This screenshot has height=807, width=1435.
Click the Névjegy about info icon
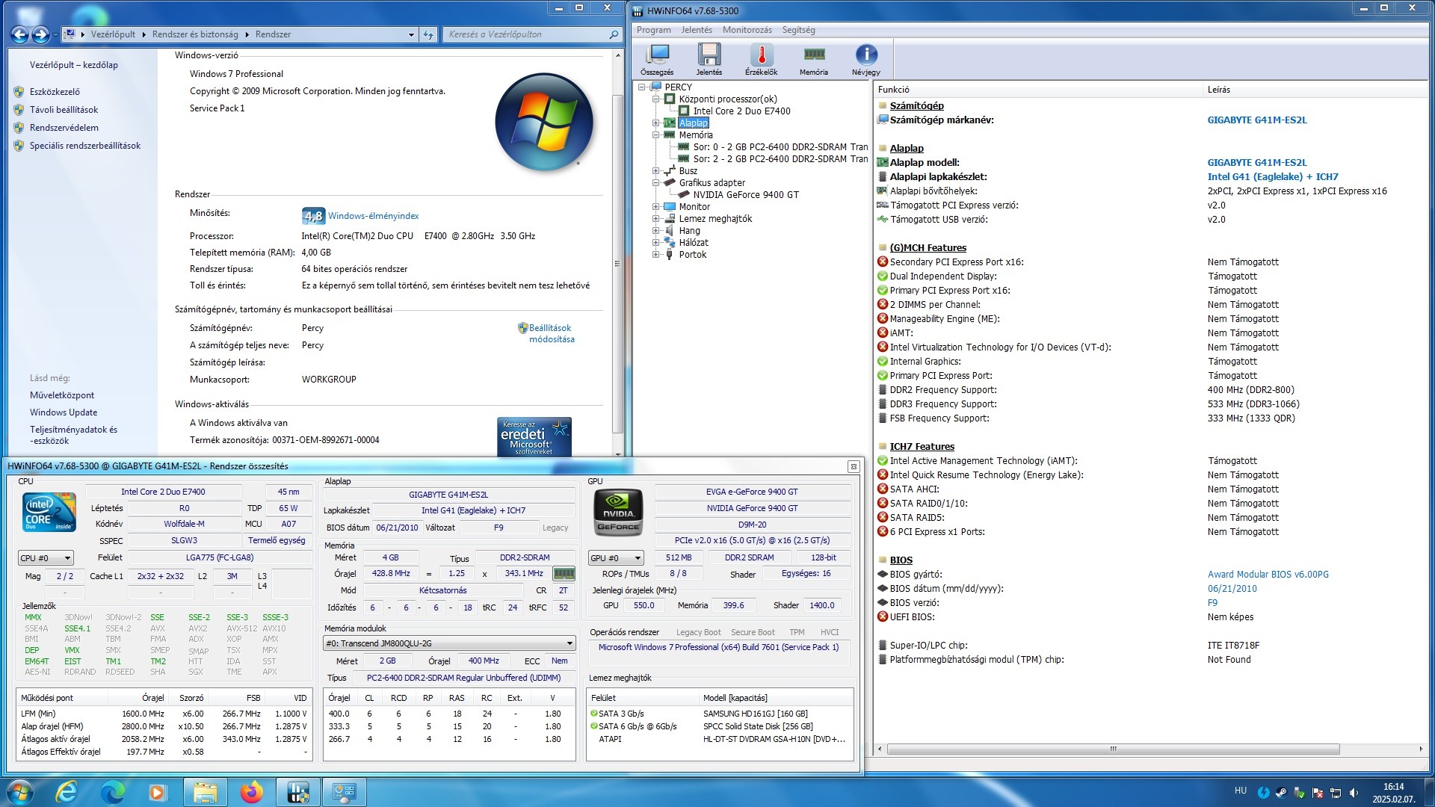click(865, 59)
